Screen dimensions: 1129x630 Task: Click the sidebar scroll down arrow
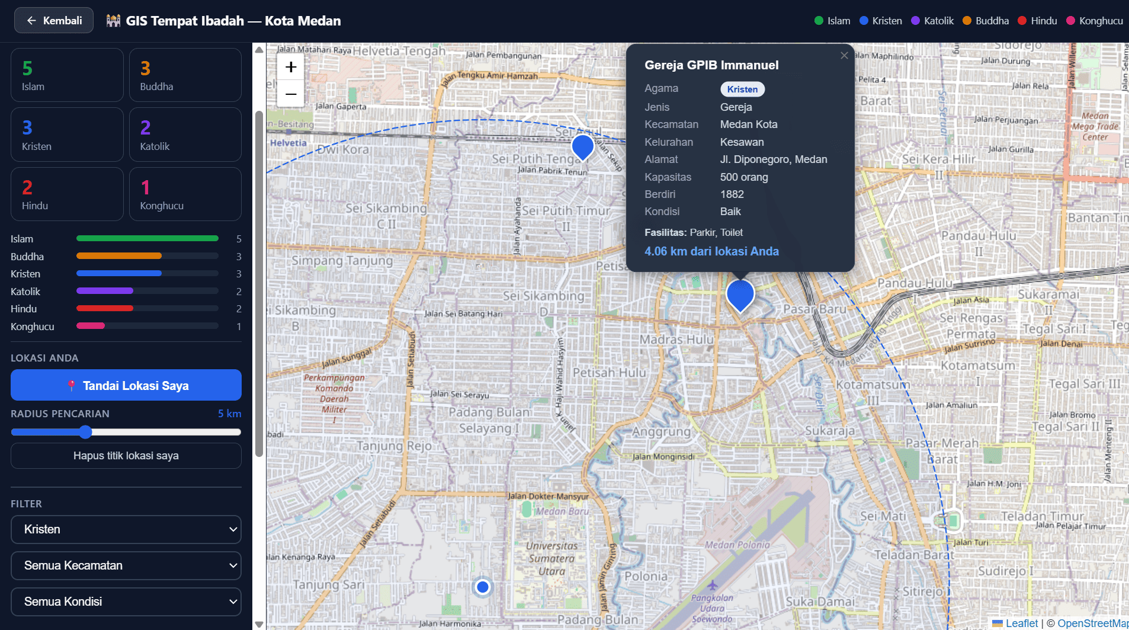259,624
